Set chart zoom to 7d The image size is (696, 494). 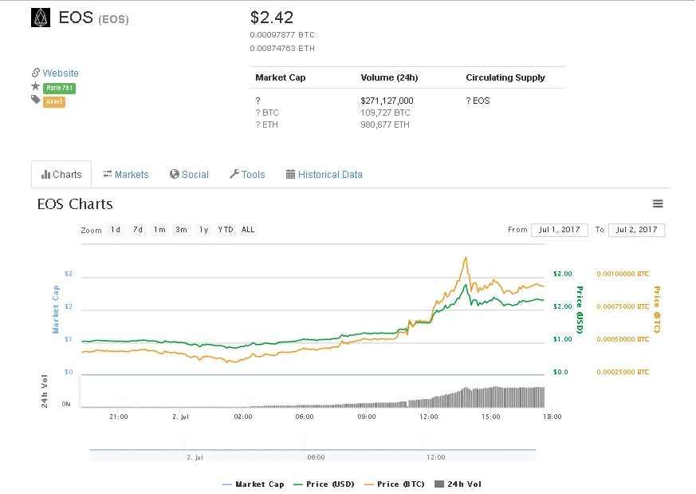138,230
